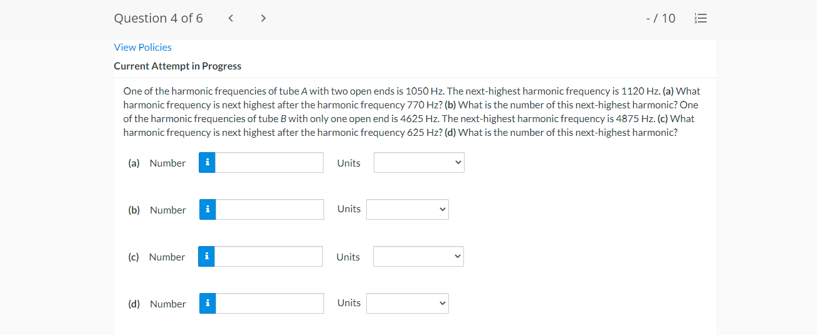
Task: Click the 'Units' label in row (c)
Action: pos(348,257)
